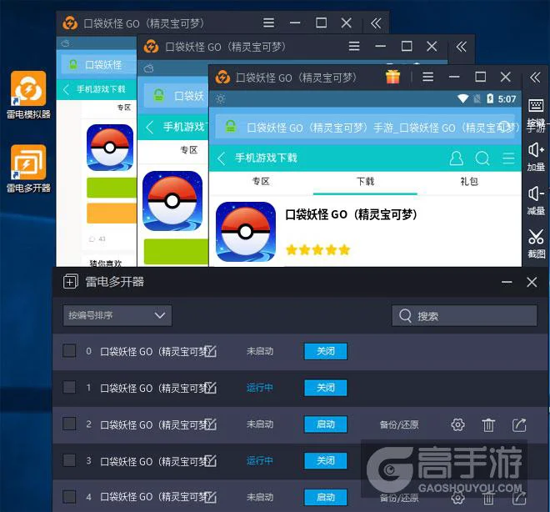Collapse the front emulator sidebar with double chevron
The height and width of the screenshot is (512, 550).
pyautogui.click(x=535, y=77)
